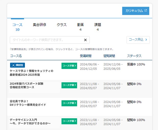Focus the title keyword search field

tap(46, 40)
